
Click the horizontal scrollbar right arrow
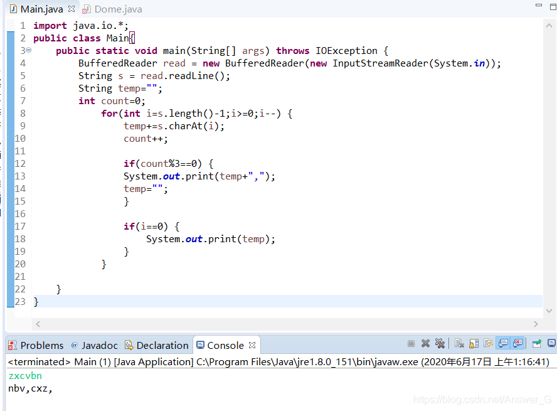pos(536,324)
